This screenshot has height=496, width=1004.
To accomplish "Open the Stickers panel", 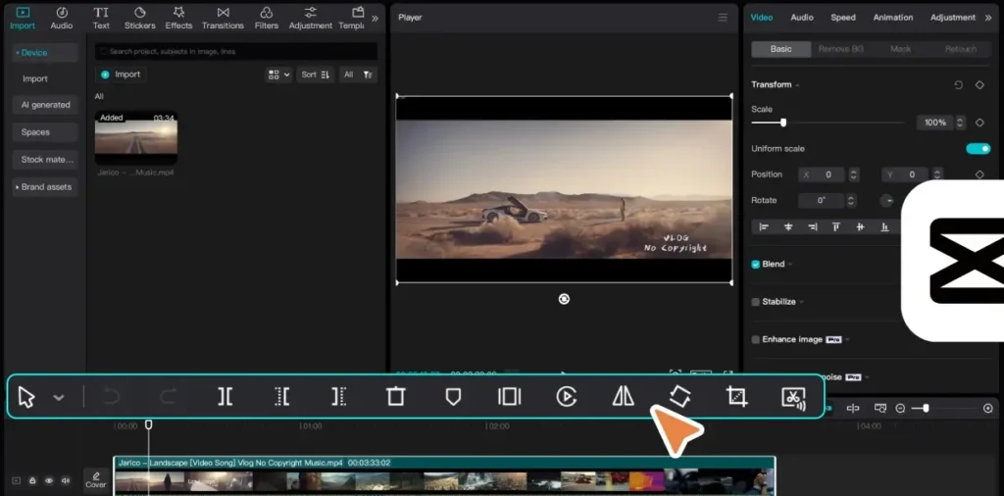I will click(x=139, y=18).
